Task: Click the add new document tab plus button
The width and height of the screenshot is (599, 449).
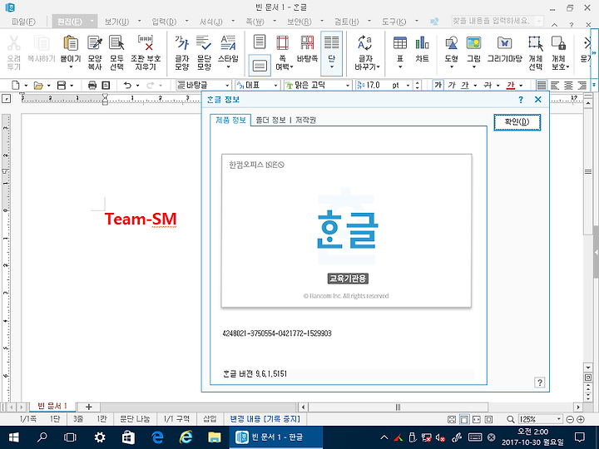Action: coord(89,407)
